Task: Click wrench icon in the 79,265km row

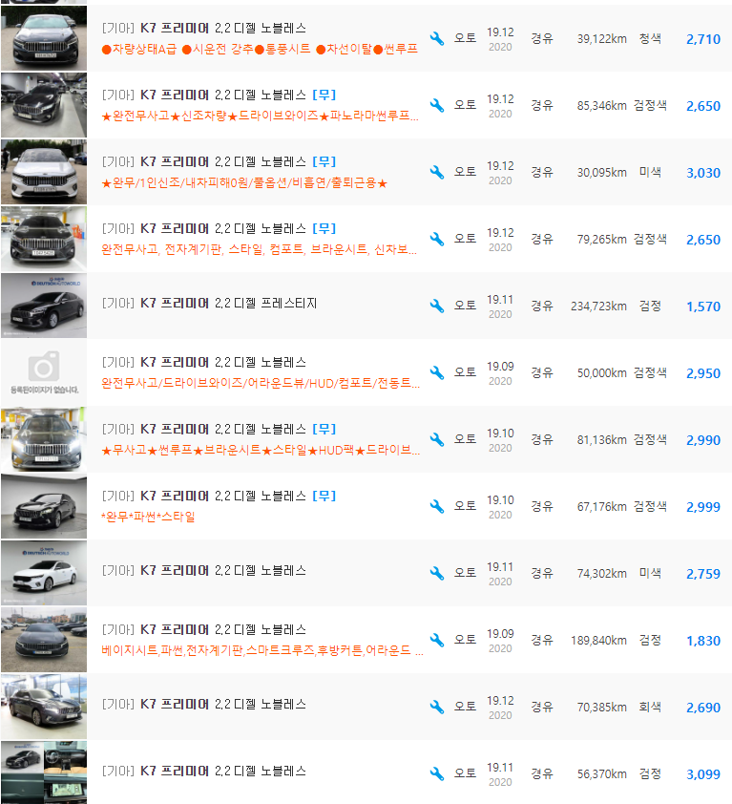Action: click(x=437, y=240)
